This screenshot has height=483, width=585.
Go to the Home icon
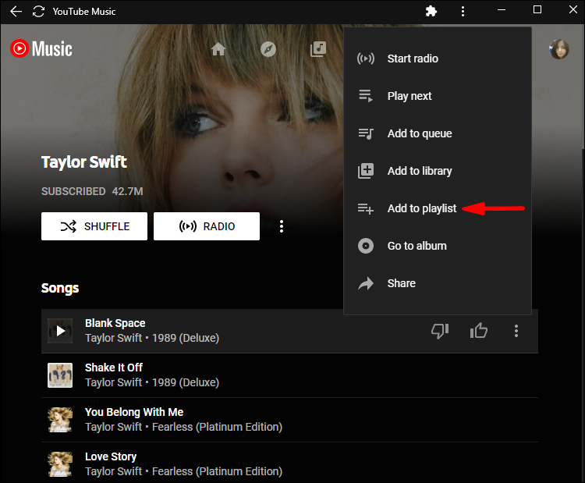click(x=218, y=49)
